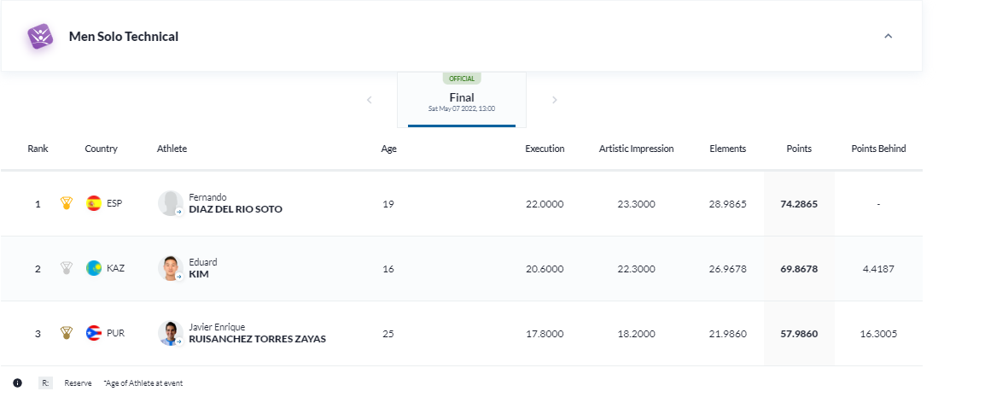Click the OFFICIAL status badge
This screenshot has height=403, width=985.
[x=462, y=79]
